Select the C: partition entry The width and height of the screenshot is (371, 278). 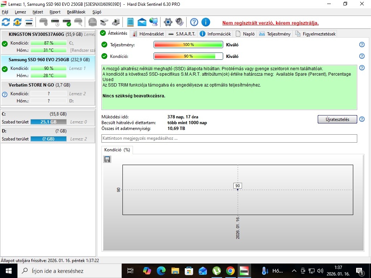coord(48,118)
